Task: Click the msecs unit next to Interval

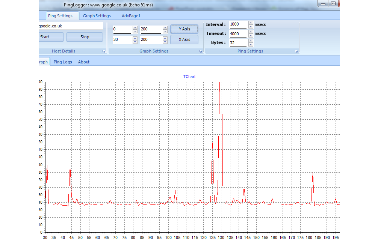Action: 260,24
